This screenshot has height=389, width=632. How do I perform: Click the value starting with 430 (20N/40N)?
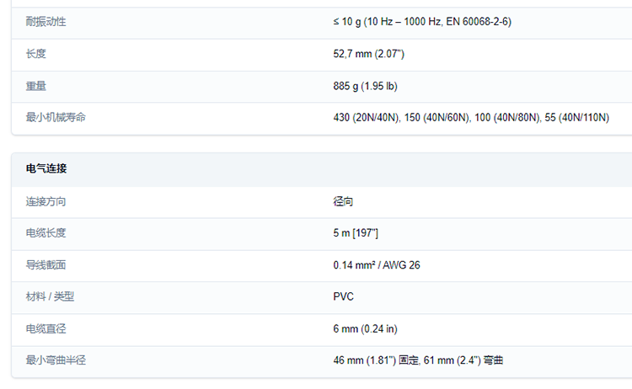[471, 117]
